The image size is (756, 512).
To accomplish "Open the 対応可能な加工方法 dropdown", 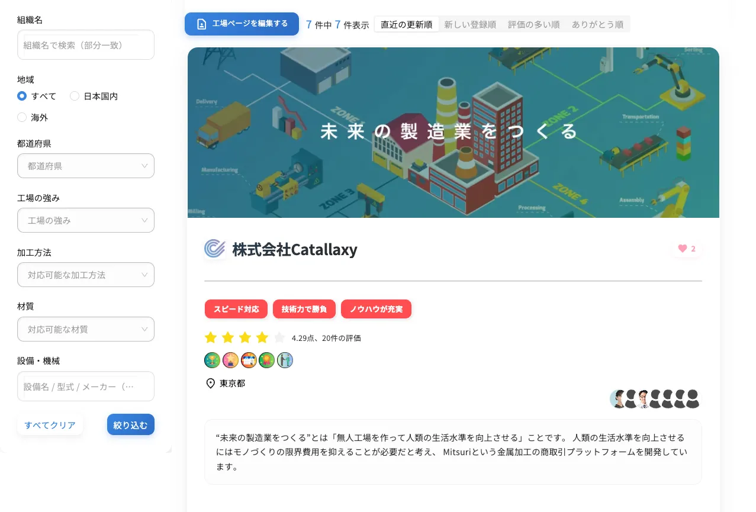I will [86, 275].
